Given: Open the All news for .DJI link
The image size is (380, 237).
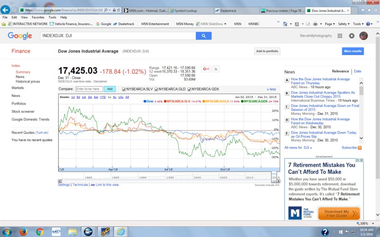Looking at the screenshot, I should (298, 147).
